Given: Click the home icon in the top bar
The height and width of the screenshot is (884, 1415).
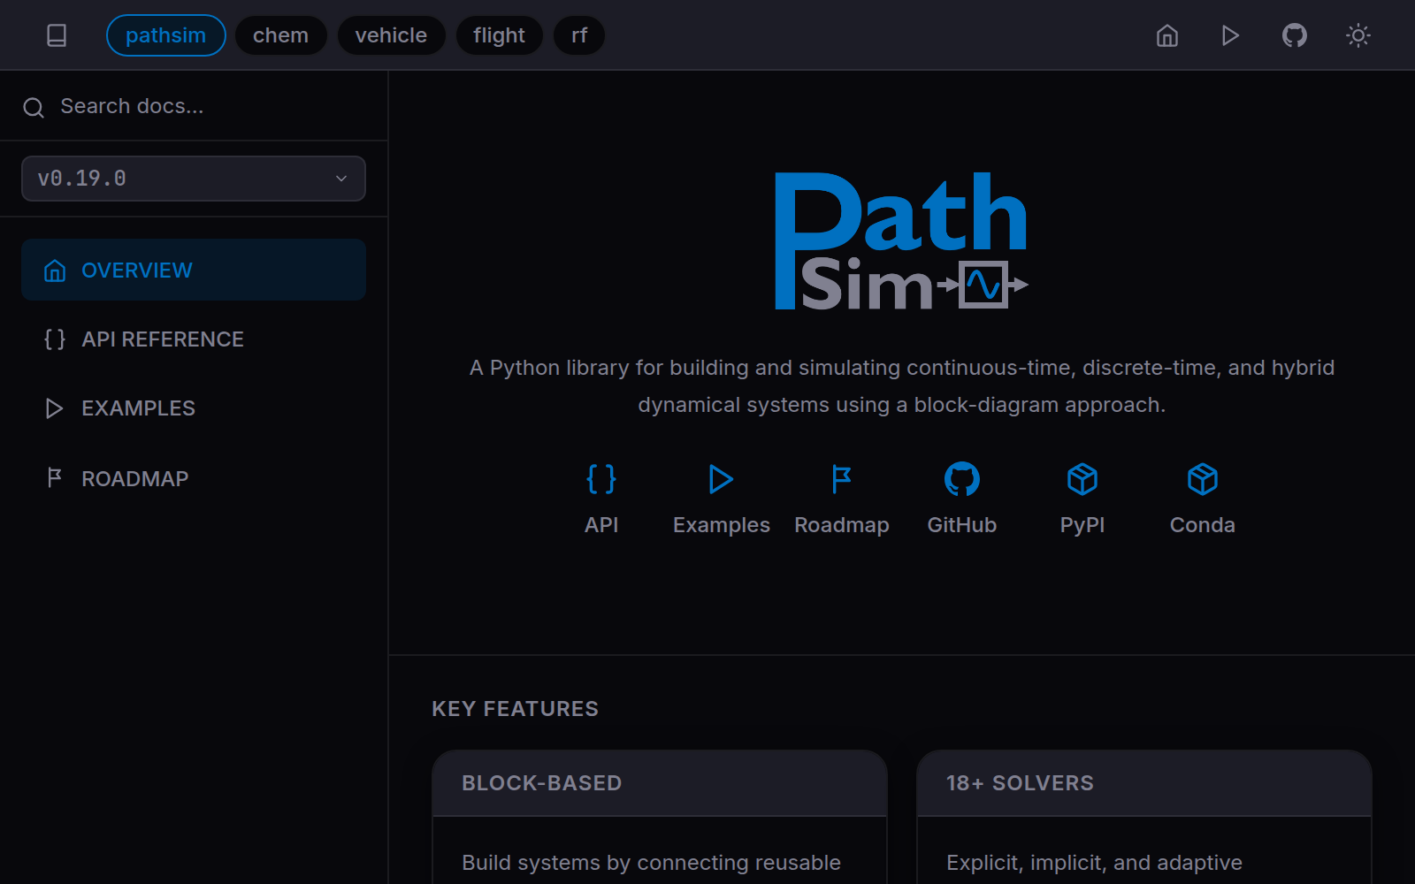Looking at the screenshot, I should coord(1166,35).
